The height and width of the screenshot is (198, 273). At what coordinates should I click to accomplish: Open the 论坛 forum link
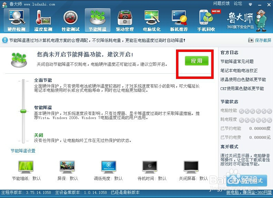[238, 3]
